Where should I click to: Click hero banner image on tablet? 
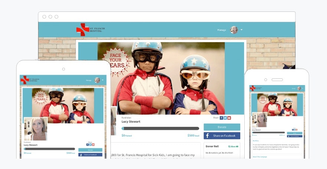[x=63, y=105]
